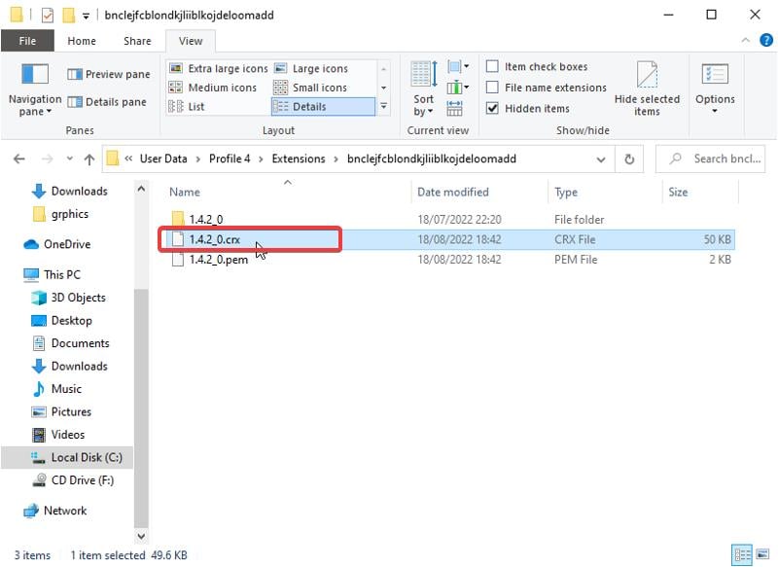
Task: Enable Item check boxes
Action: [492, 66]
